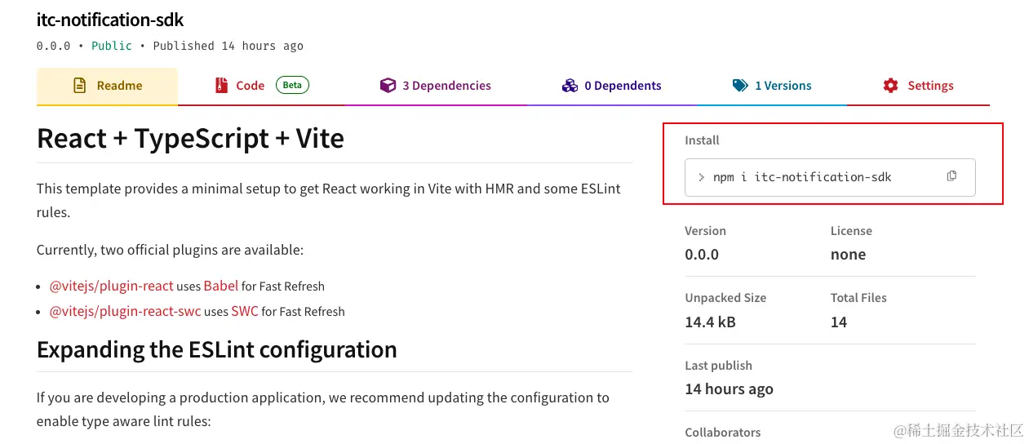Click the version value 0.0.0 in sidebar
Viewport: 1029px width, 444px height.
point(702,255)
